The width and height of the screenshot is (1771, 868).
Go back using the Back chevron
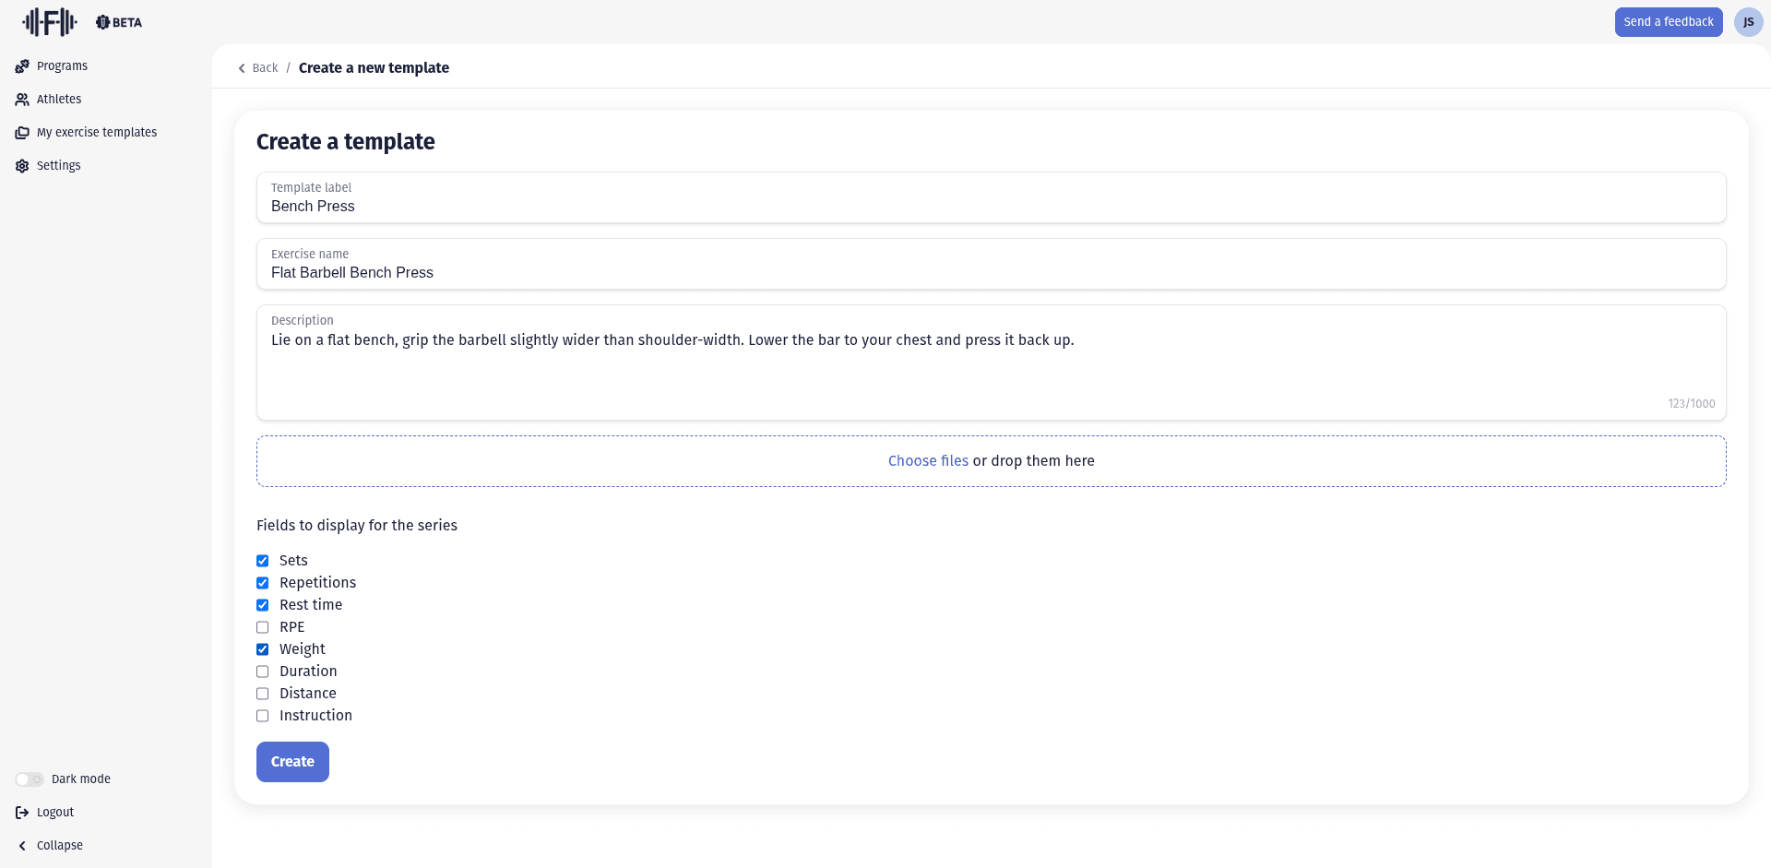[x=242, y=68]
